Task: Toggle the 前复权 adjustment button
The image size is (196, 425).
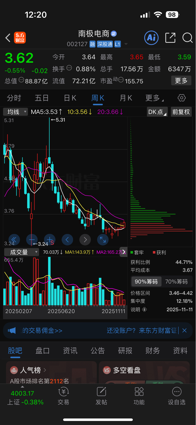Action: pyautogui.click(x=181, y=112)
